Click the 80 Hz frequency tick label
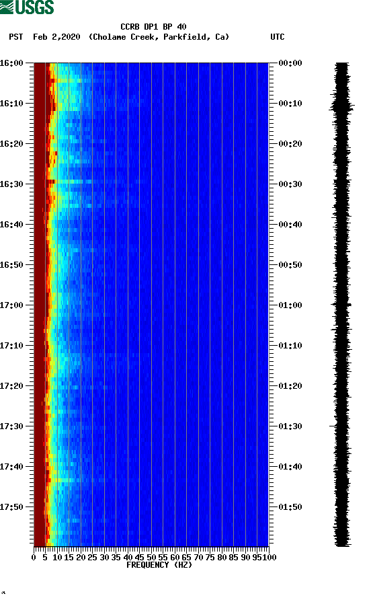This screenshot has height=600, width=371. (x=222, y=557)
